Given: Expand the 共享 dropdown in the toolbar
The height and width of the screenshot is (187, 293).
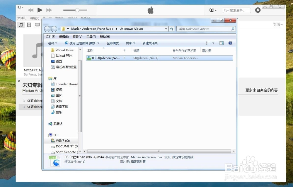Looking at the screenshot, I should (130, 43).
